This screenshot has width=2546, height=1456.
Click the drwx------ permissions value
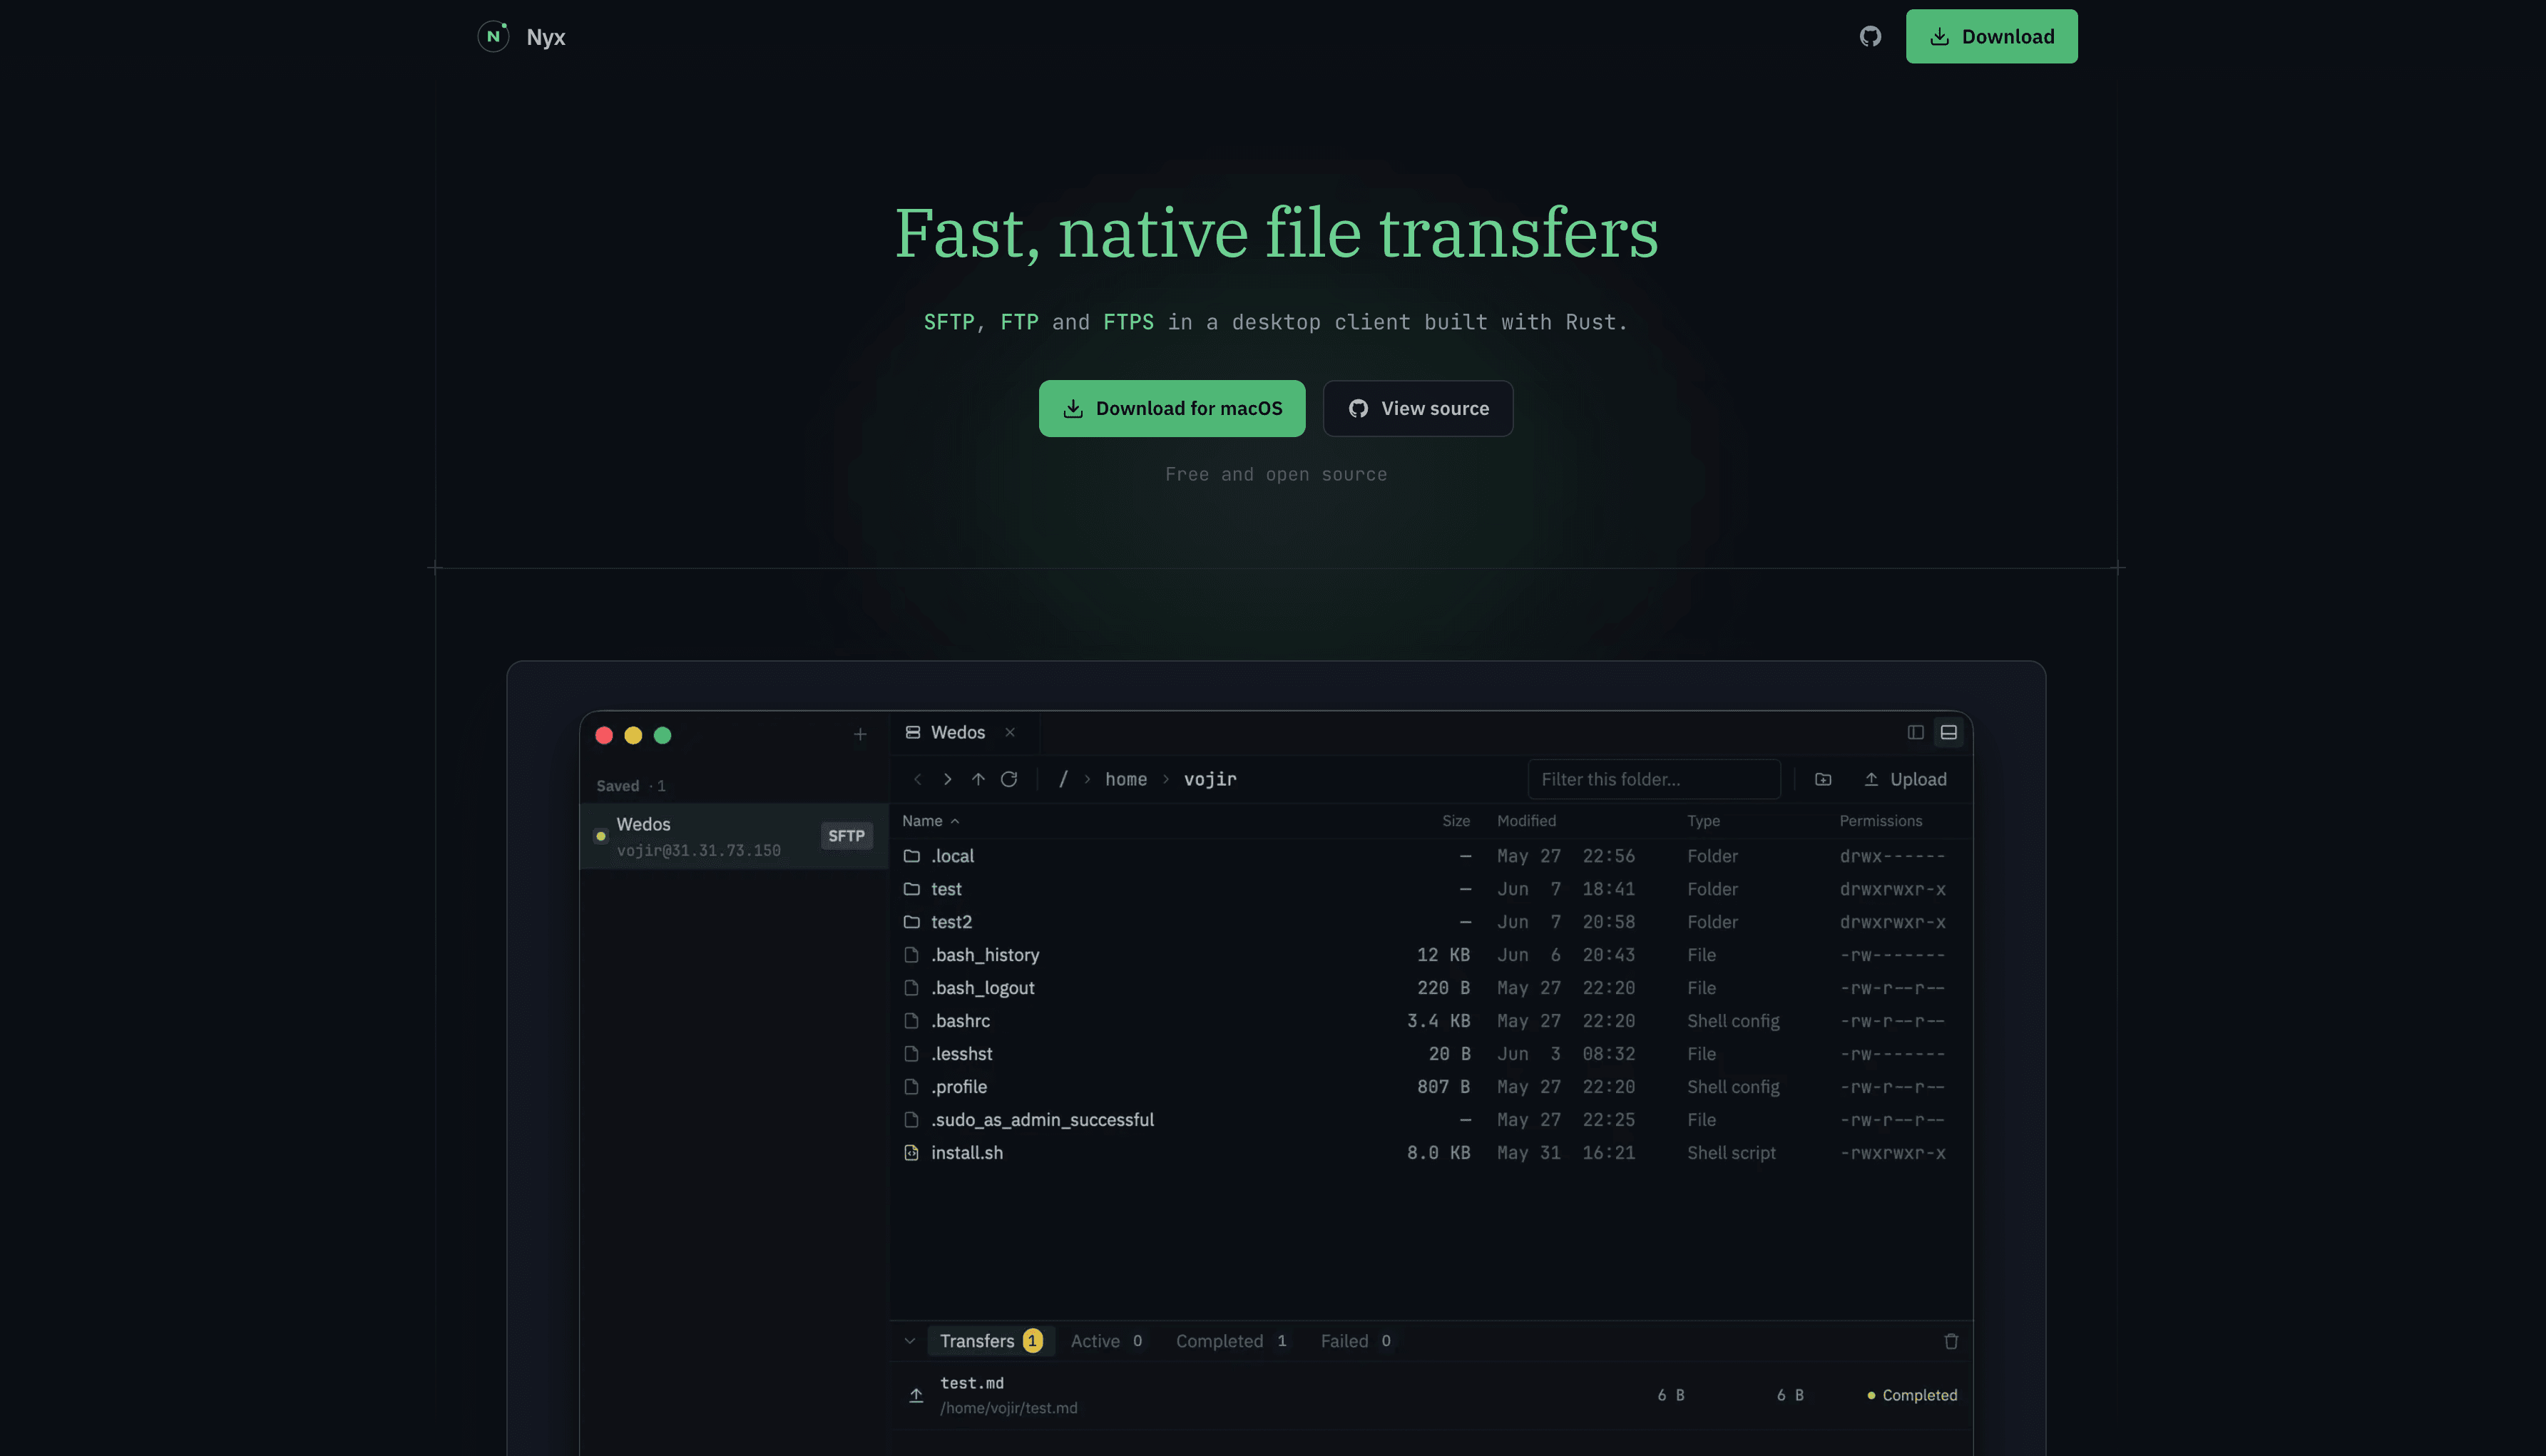pos(1892,856)
